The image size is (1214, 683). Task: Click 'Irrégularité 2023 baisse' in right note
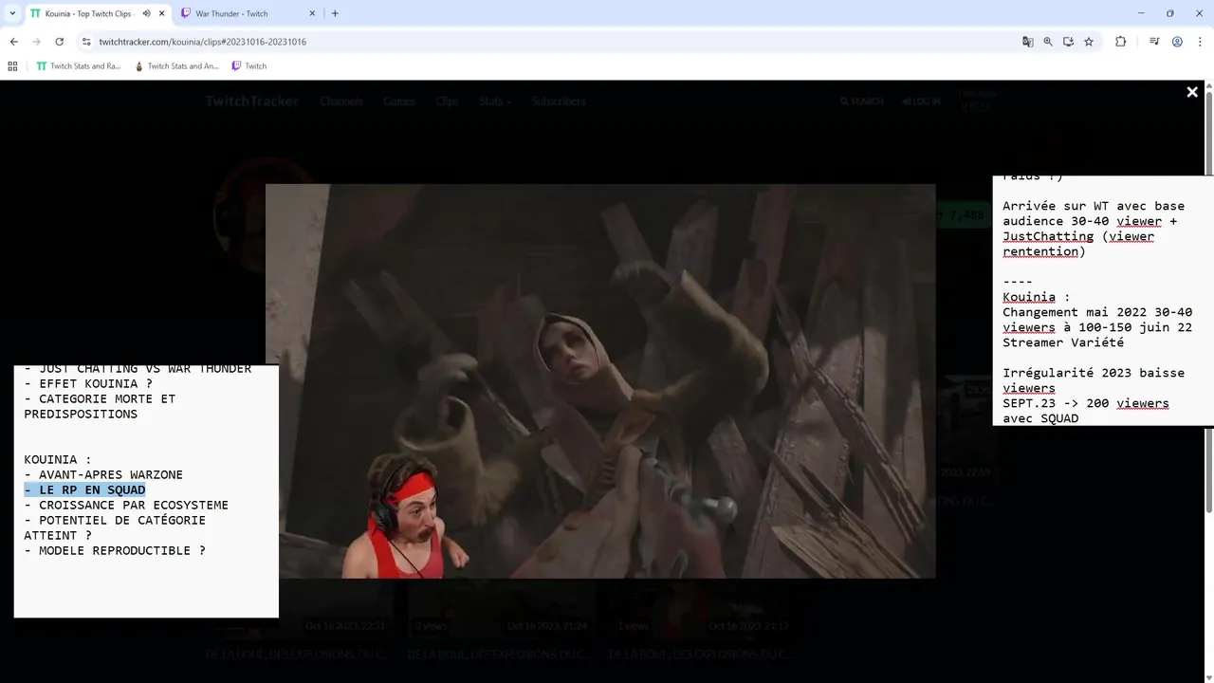pos(1094,373)
